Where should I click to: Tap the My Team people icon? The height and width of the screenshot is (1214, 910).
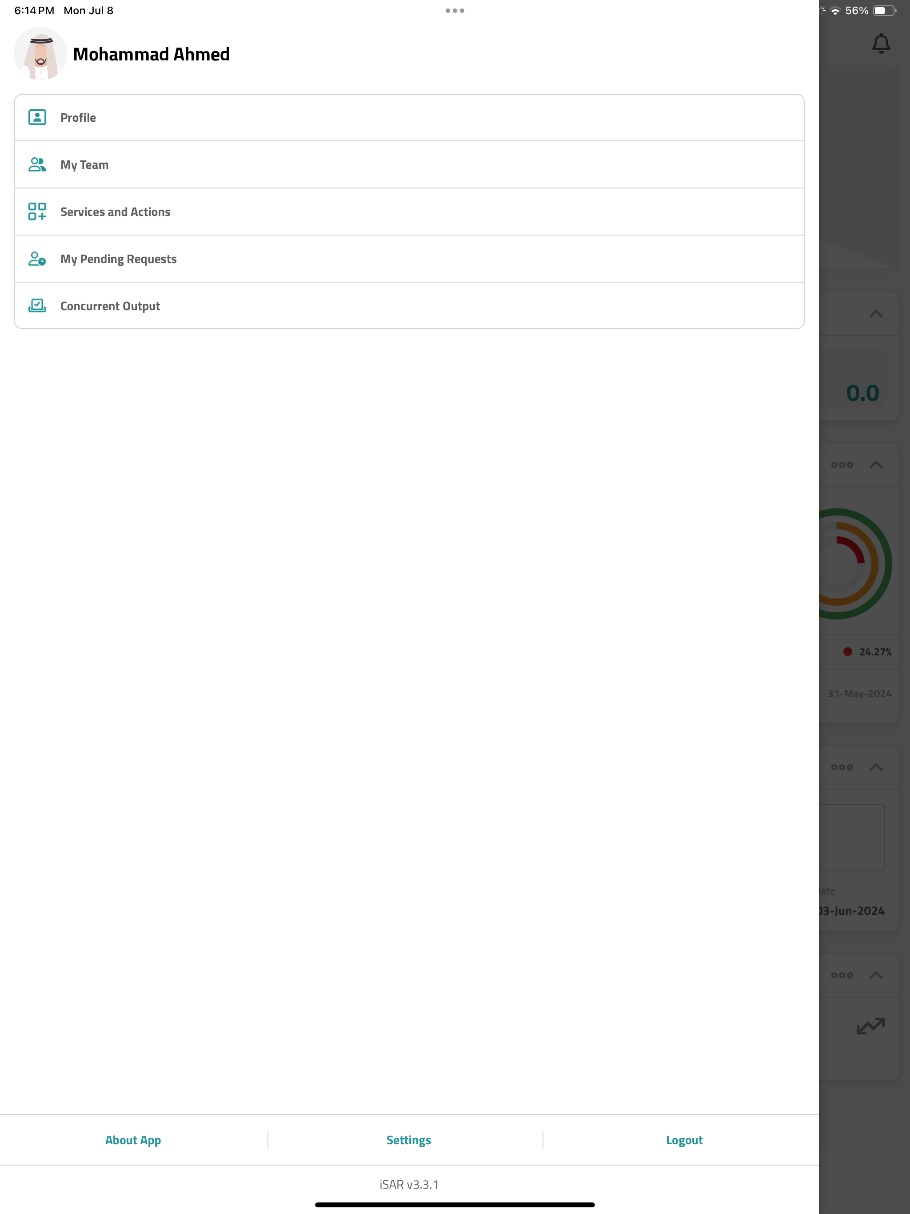pos(37,165)
